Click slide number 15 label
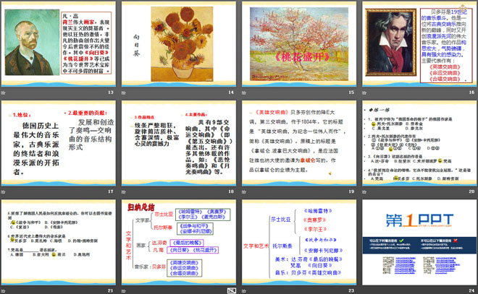 click(x=351, y=92)
